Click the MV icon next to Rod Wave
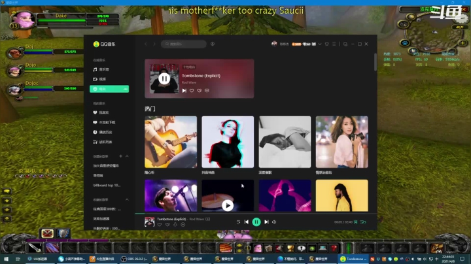471x264 pixels. 207,219
